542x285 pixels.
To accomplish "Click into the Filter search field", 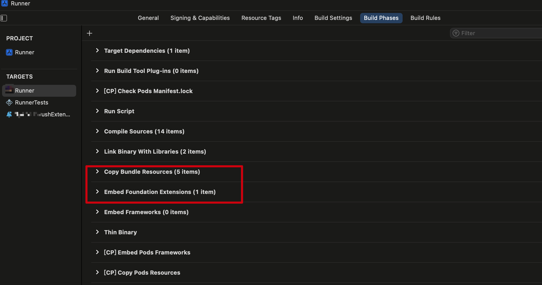I will click(x=496, y=33).
